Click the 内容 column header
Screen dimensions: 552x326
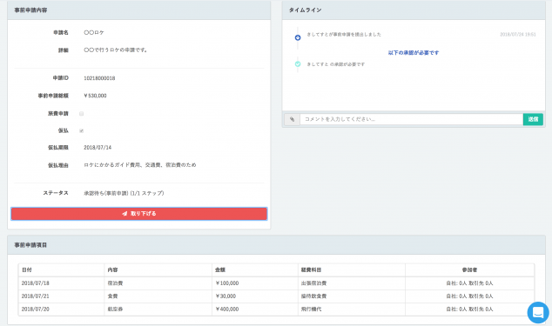pos(158,270)
